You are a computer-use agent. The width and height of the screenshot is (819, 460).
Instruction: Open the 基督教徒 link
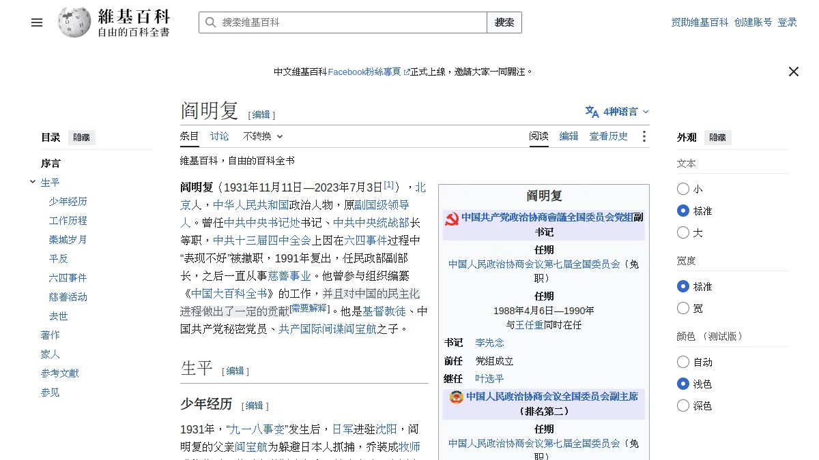(384, 311)
